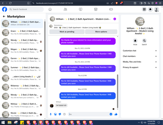Expand Customize chat section

pos(140,51)
